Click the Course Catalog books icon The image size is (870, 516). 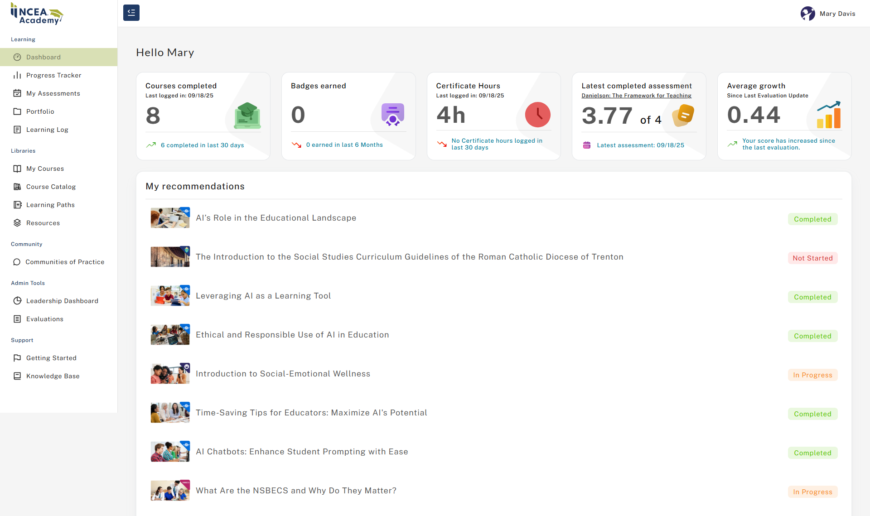(17, 187)
